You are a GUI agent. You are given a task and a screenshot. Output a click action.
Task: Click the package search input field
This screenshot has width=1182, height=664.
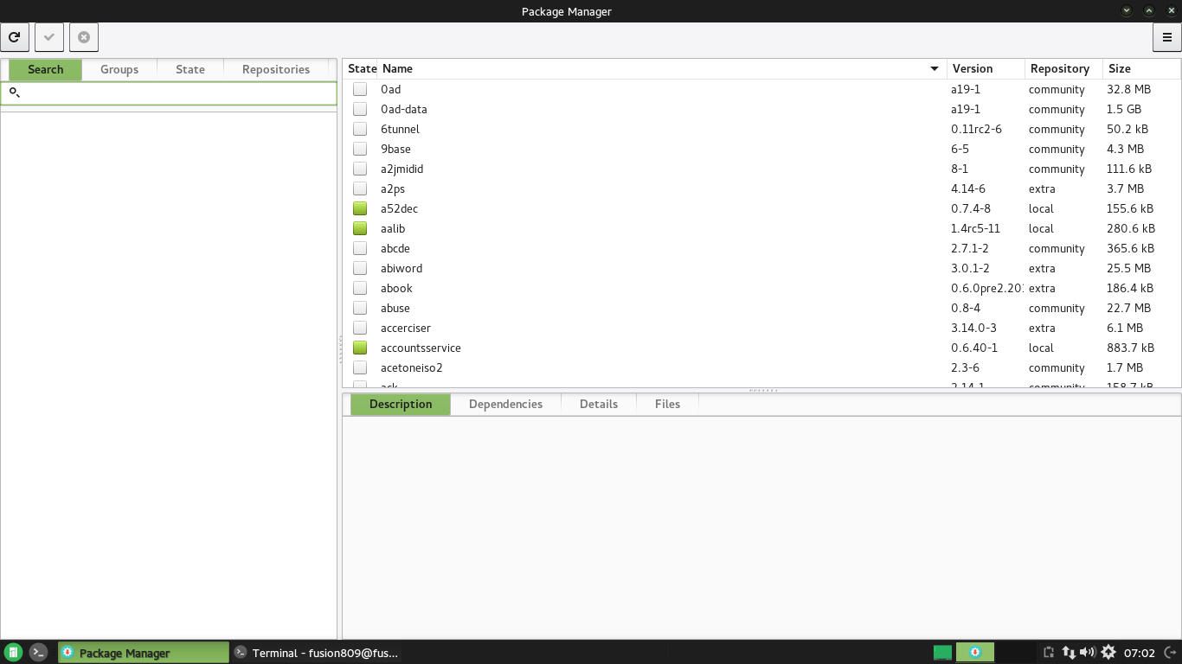[x=169, y=93]
